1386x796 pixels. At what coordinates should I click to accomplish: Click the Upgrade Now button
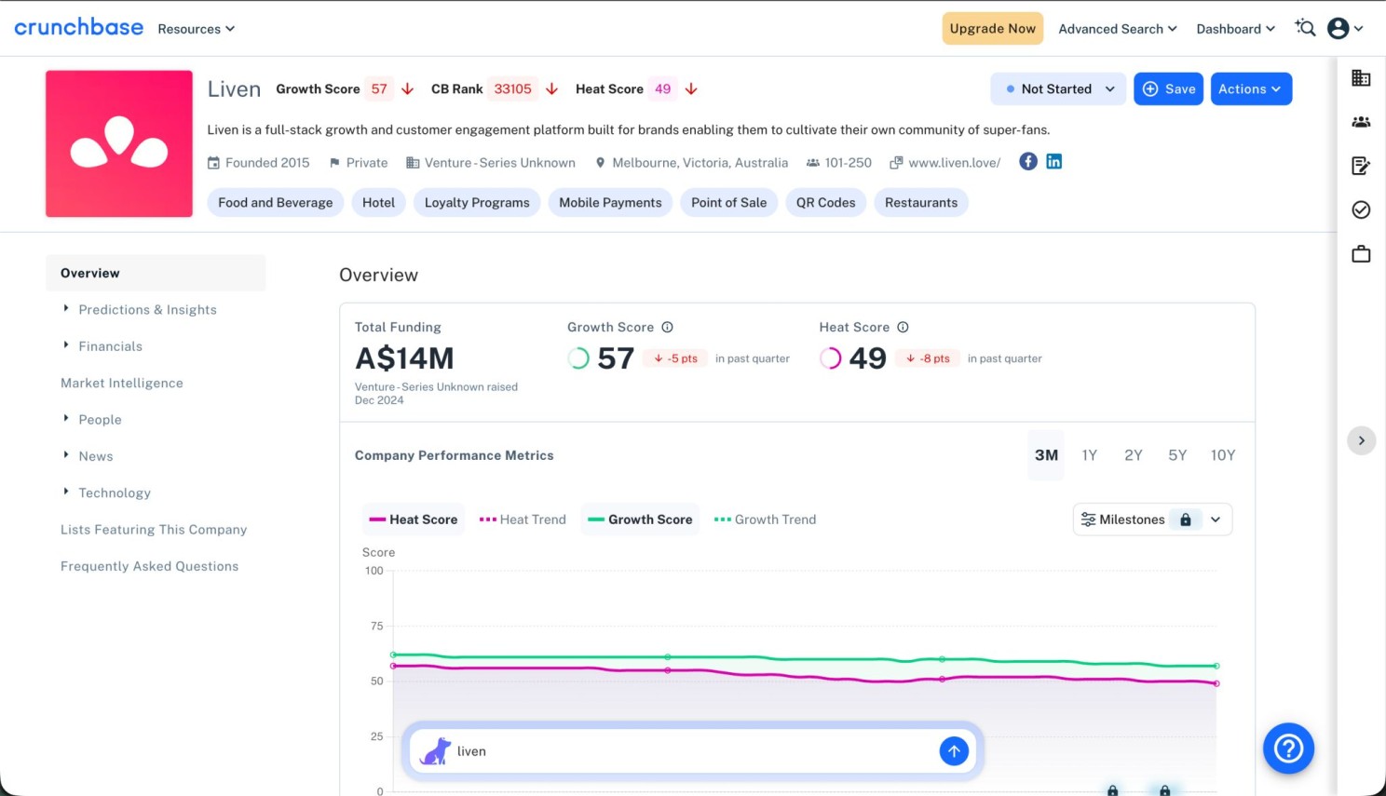[993, 29]
